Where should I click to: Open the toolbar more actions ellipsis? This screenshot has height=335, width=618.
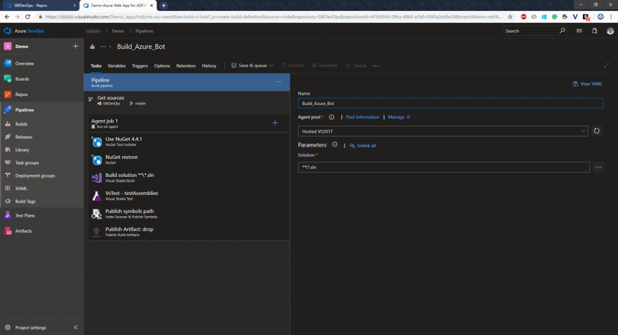click(375, 66)
